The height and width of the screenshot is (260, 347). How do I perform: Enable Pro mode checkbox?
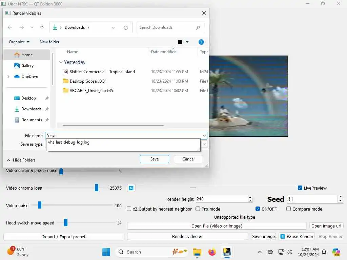pos(198,209)
